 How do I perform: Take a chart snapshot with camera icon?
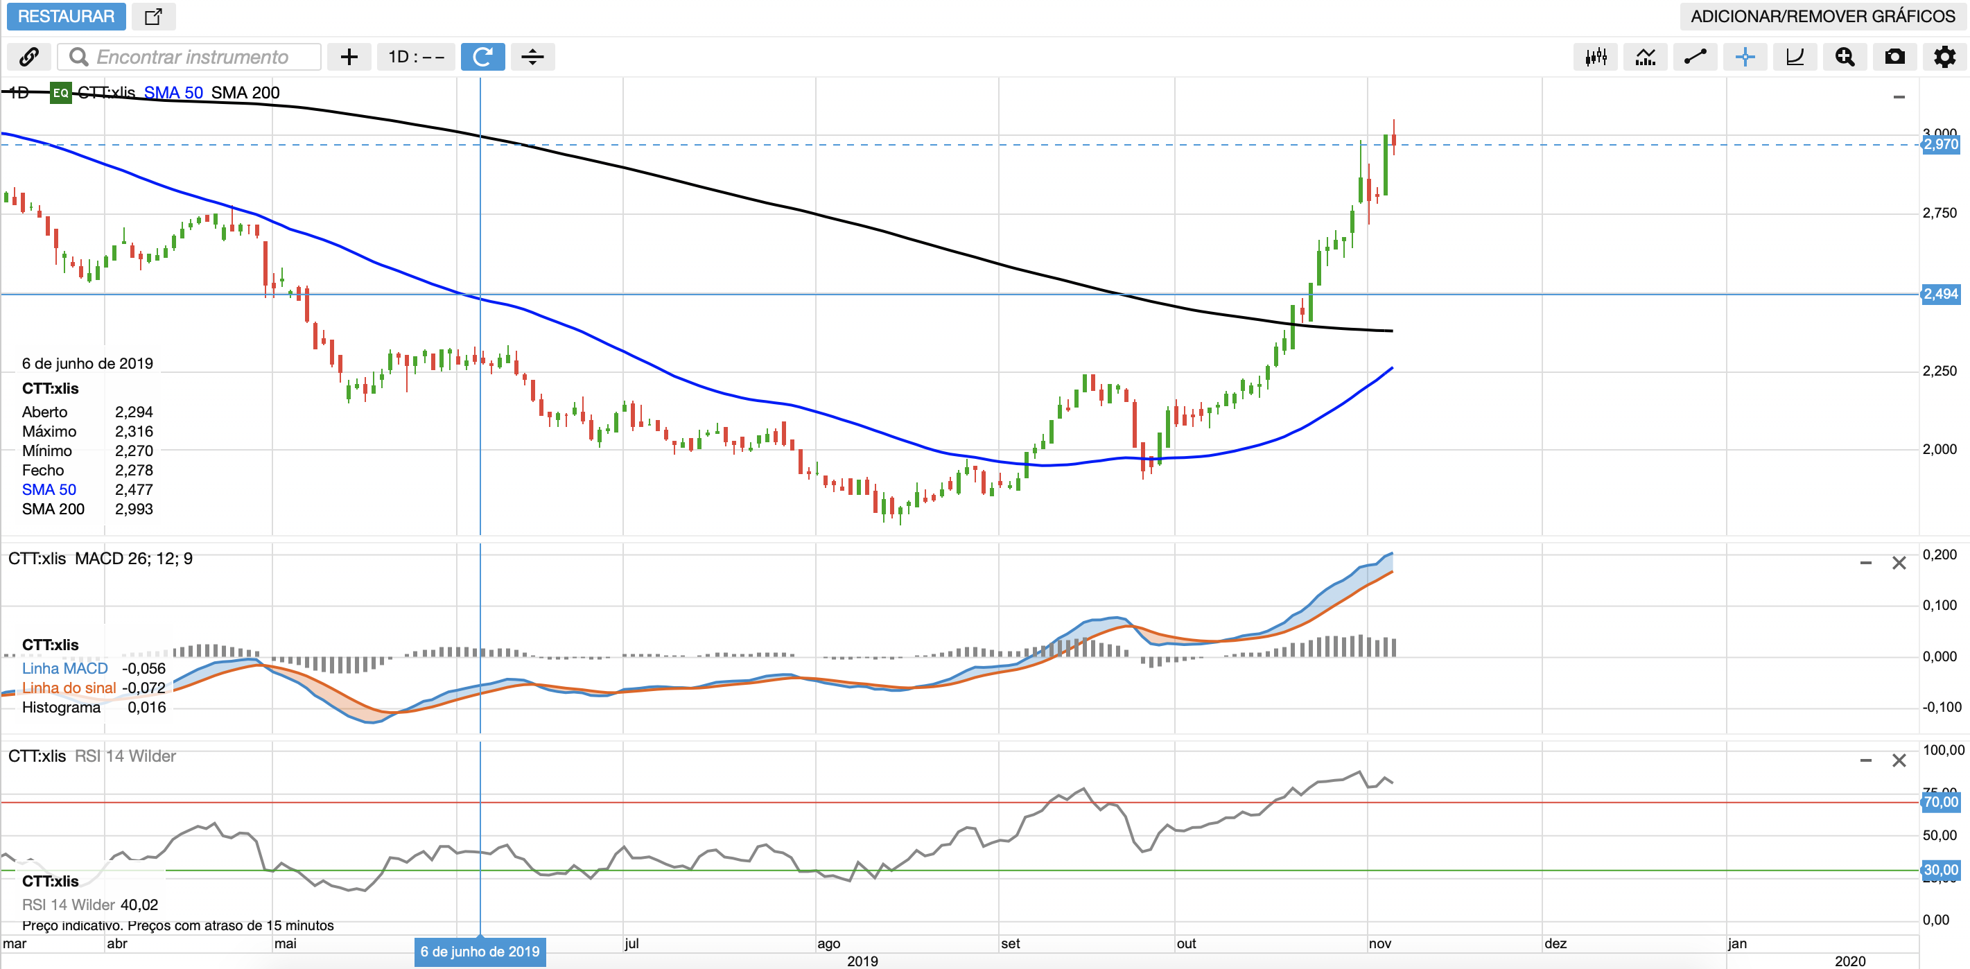(1894, 57)
